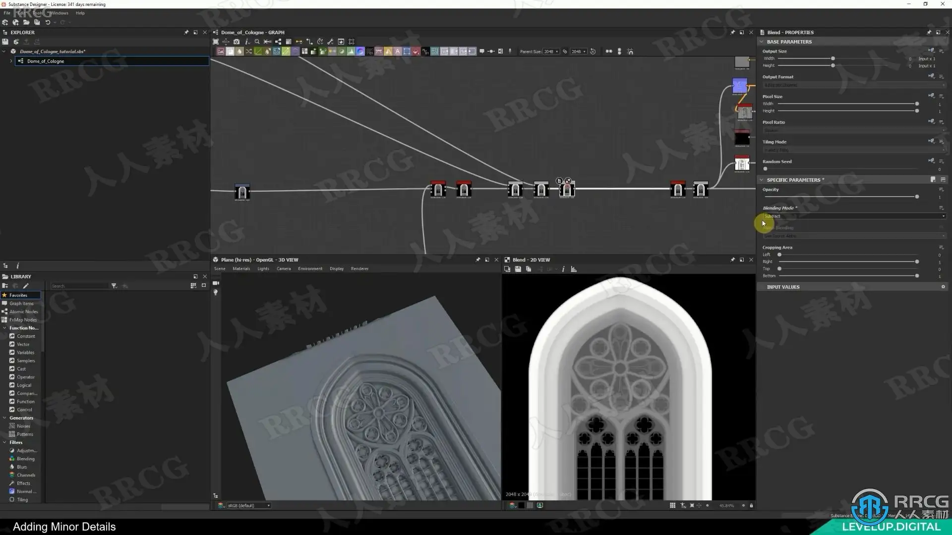Click the wrench tools icon in graph toolbar
The width and height of the screenshot is (952, 535).
pos(330,42)
